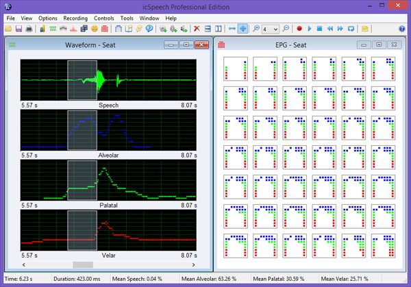Click the green waveform toolbar icon
The width and height of the screenshot is (411, 287).
click(53, 29)
